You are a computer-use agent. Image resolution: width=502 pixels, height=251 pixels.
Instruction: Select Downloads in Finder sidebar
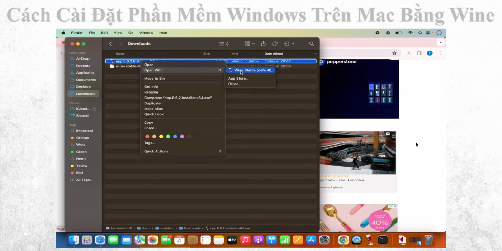83,94
